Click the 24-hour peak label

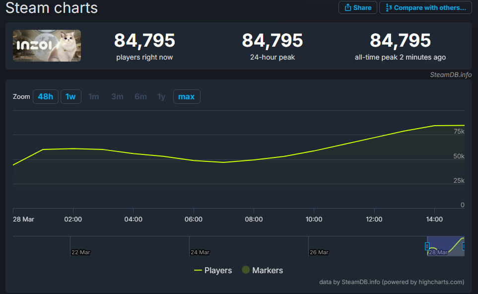pos(273,57)
